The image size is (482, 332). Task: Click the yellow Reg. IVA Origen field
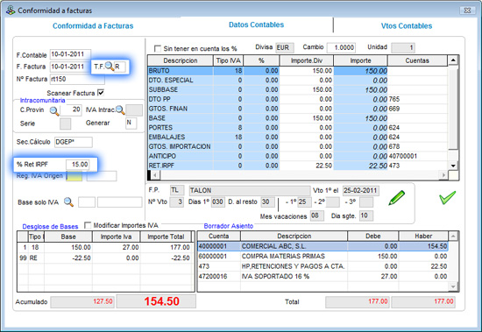74,176
